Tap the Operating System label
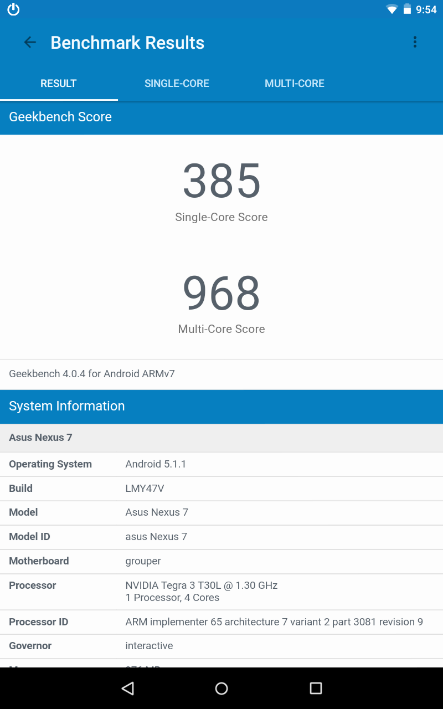This screenshot has height=709, width=443. (50, 464)
